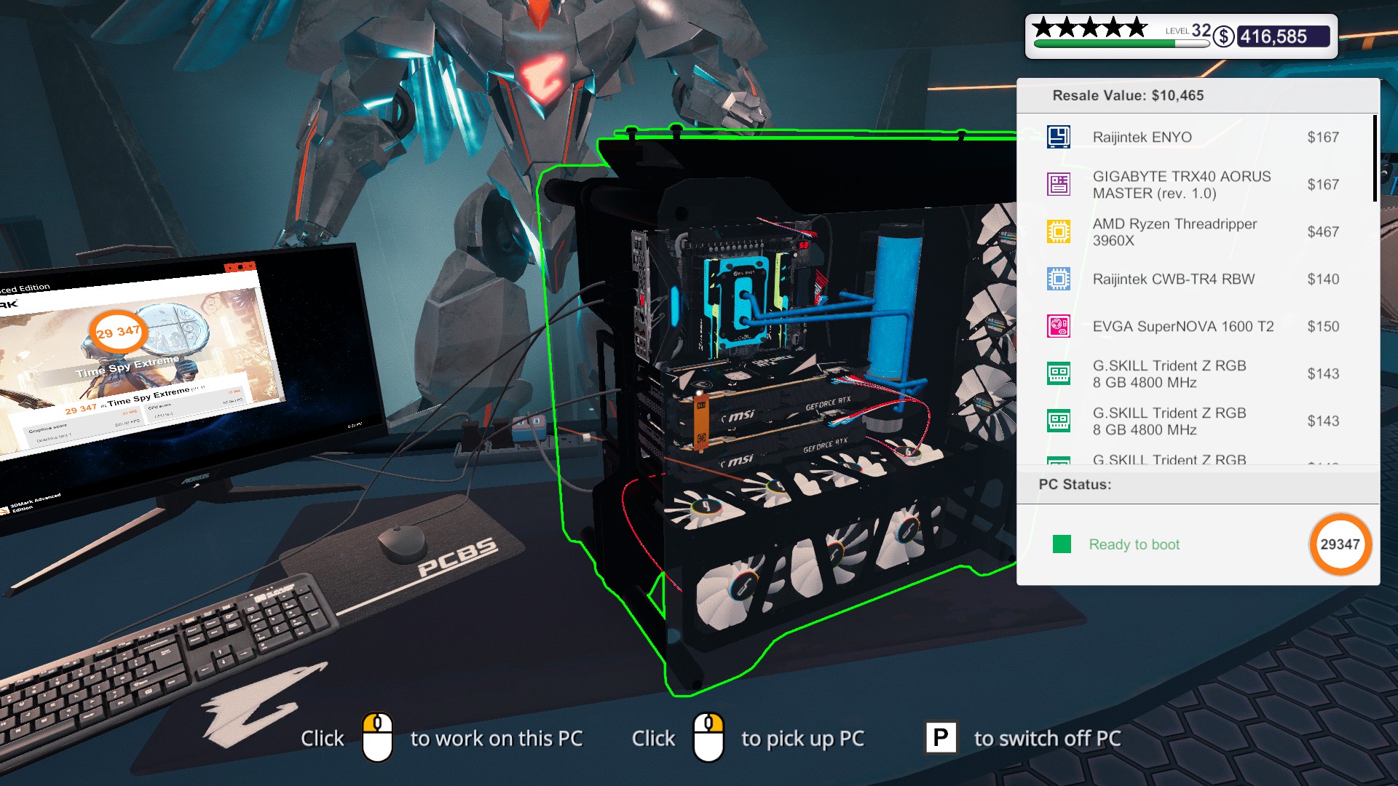Screen dimensions: 1398x786
Task: Click the $467 price of the Threadripper
Action: [x=1323, y=231]
